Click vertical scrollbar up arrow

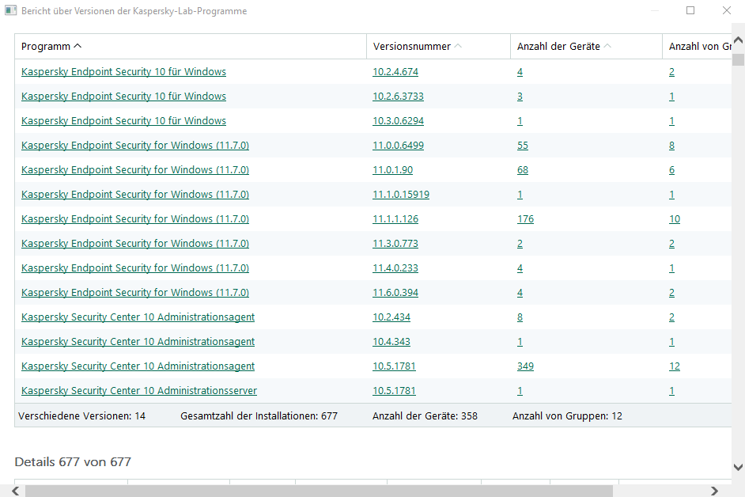click(x=738, y=40)
